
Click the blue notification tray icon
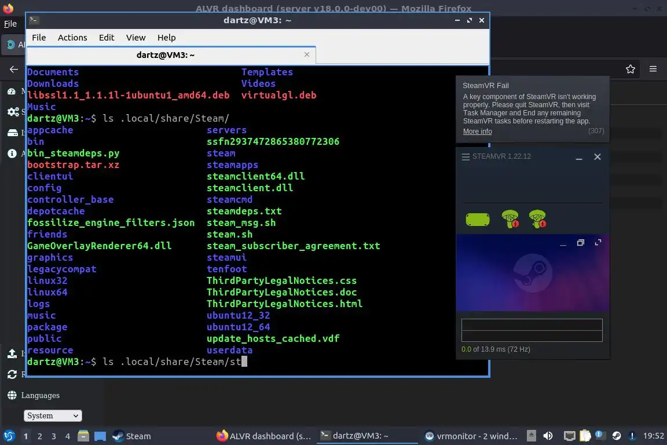point(599,434)
